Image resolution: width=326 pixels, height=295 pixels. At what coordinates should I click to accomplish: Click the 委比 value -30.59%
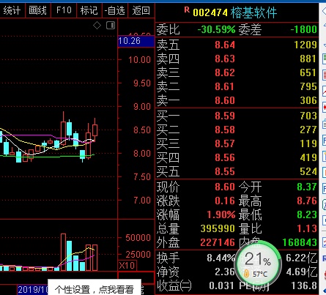(216, 29)
